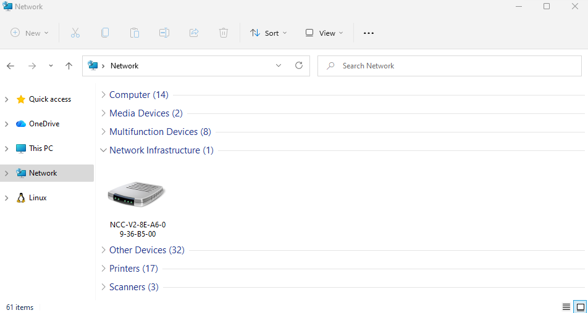Open the Sort dropdown menu

(269, 33)
